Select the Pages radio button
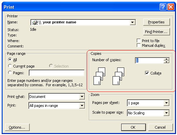 (10, 73)
